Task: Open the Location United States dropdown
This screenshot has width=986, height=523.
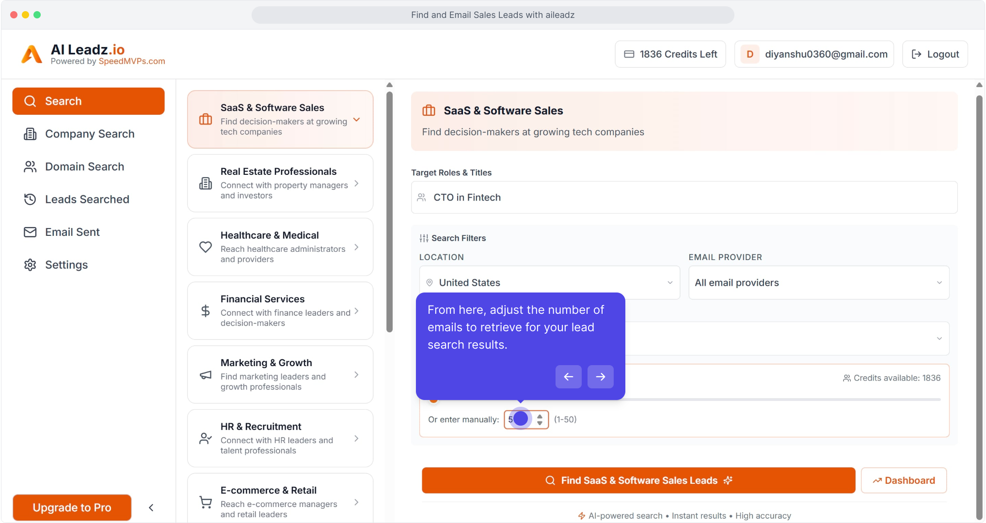Action: (x=549, y=282)
